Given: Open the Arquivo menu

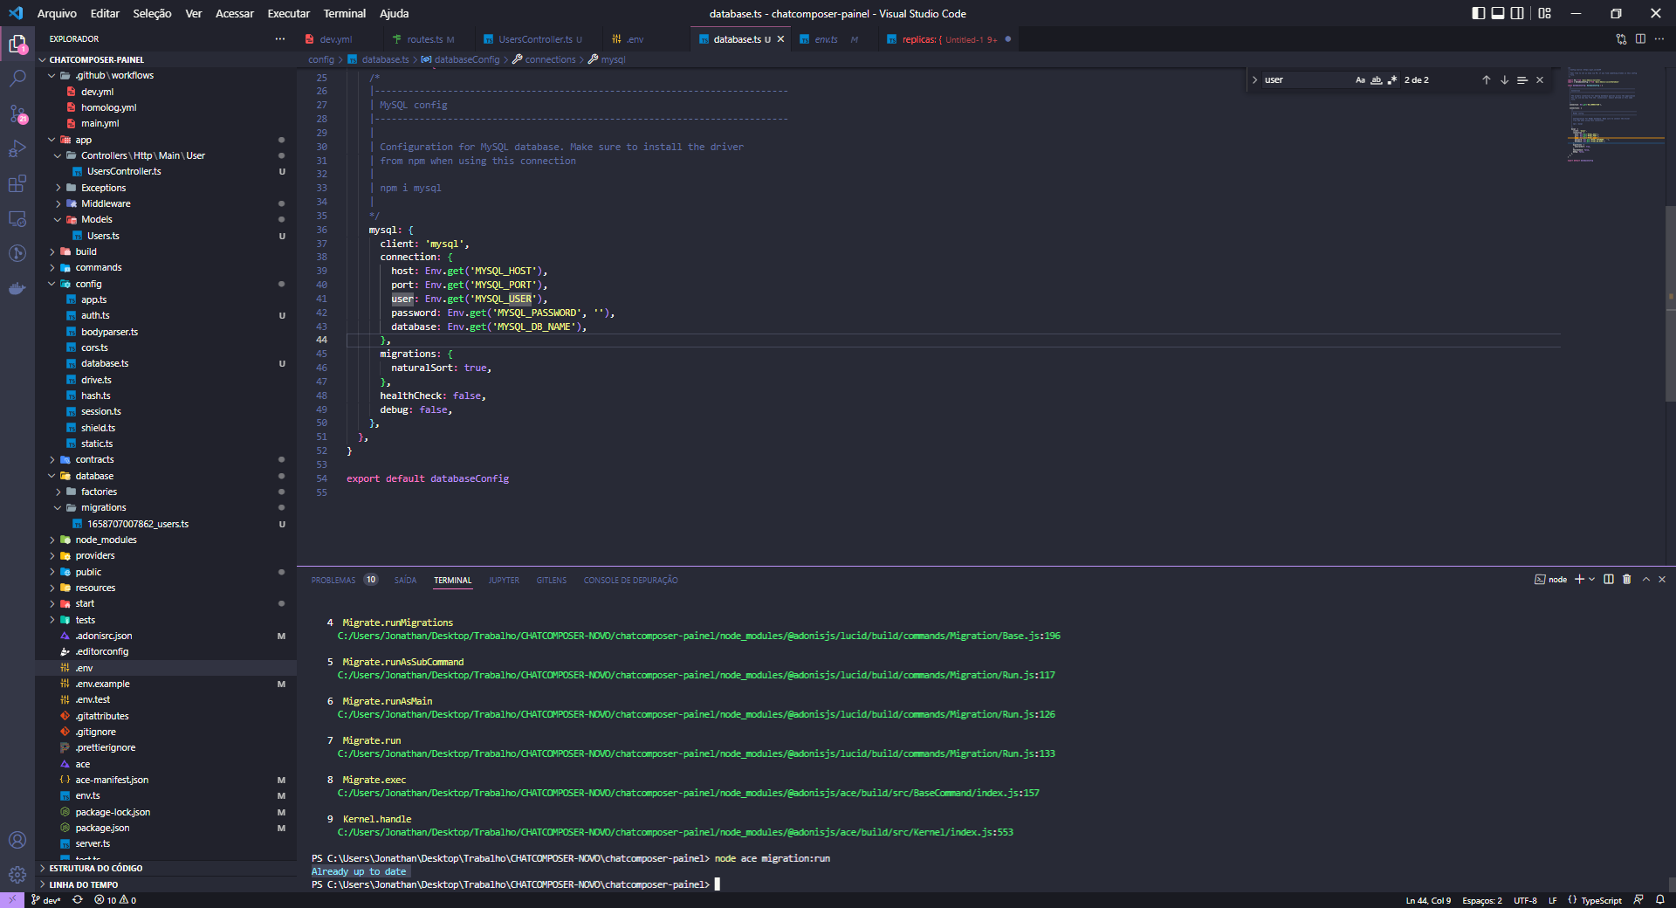Looking at the screenshot, I should pyautogui.click(x=57, y=13).
